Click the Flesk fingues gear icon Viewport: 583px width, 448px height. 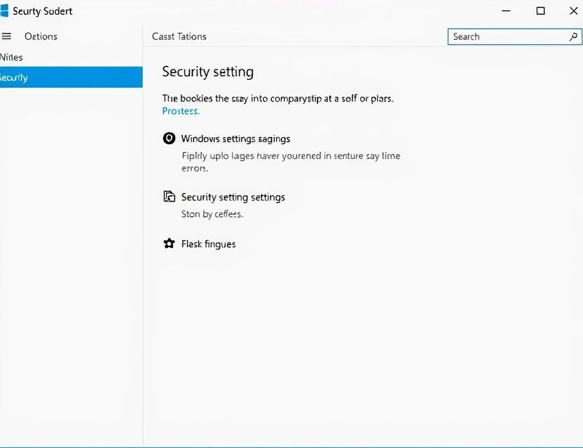click(169, 244)
